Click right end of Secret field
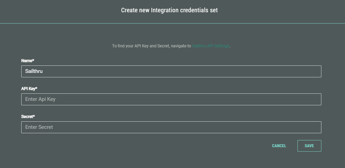 [x=315, y=127]
